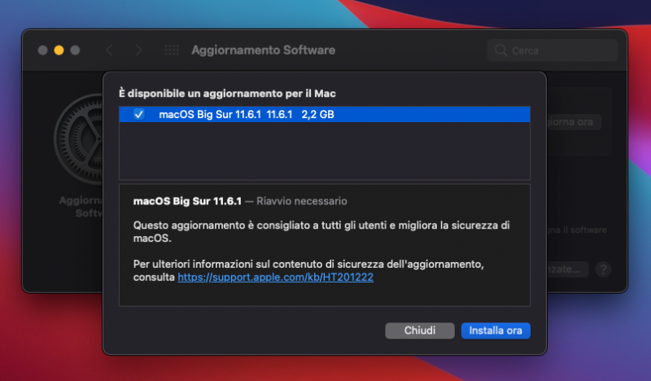The image size is (651, 381).
Task: Click Installa ora button
Action: click(x=496, y=331)
